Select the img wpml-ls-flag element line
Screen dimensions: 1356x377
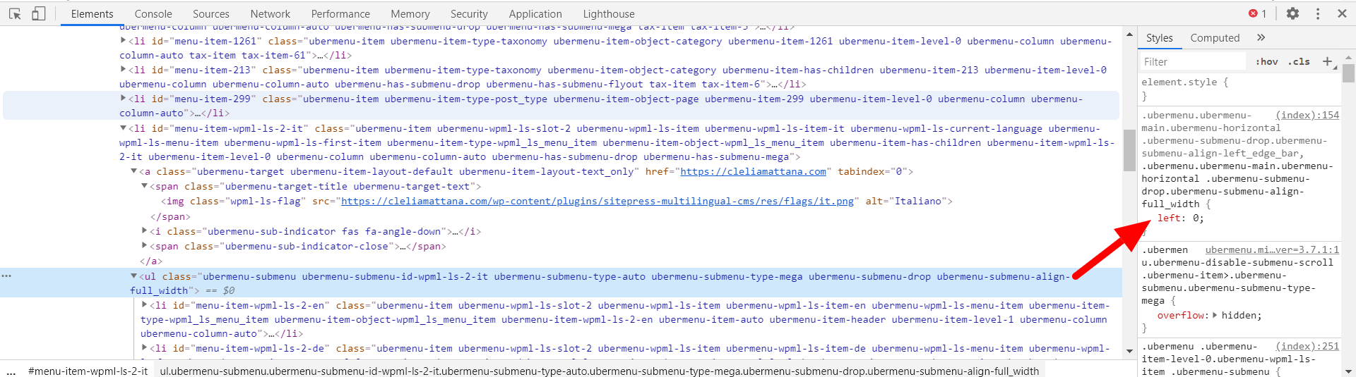(x=557, y=201)
